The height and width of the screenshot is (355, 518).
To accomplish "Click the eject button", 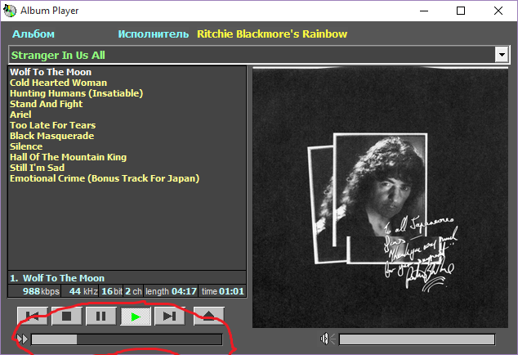I will 209,317.
